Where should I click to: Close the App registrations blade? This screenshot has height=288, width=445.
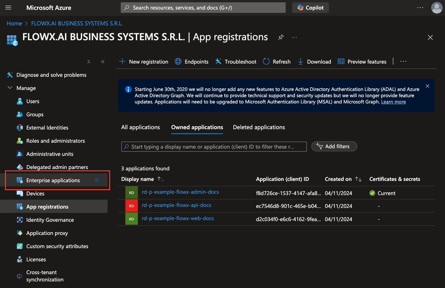coord(430,38)
